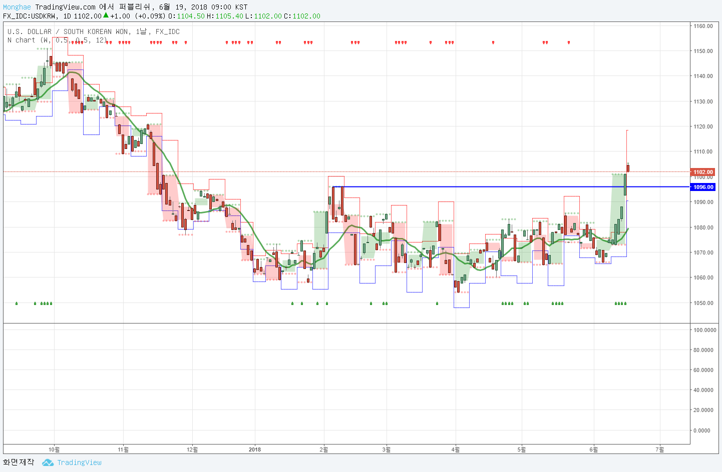Click the 1120.00 price axis label
Image resolution: width=722 pixels, height=472 pixels.
coord(703,126)
